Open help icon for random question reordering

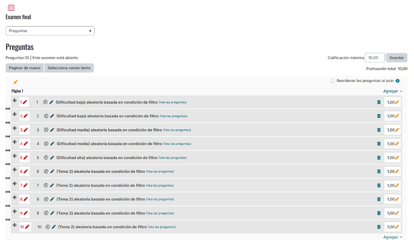coord(397,81)
